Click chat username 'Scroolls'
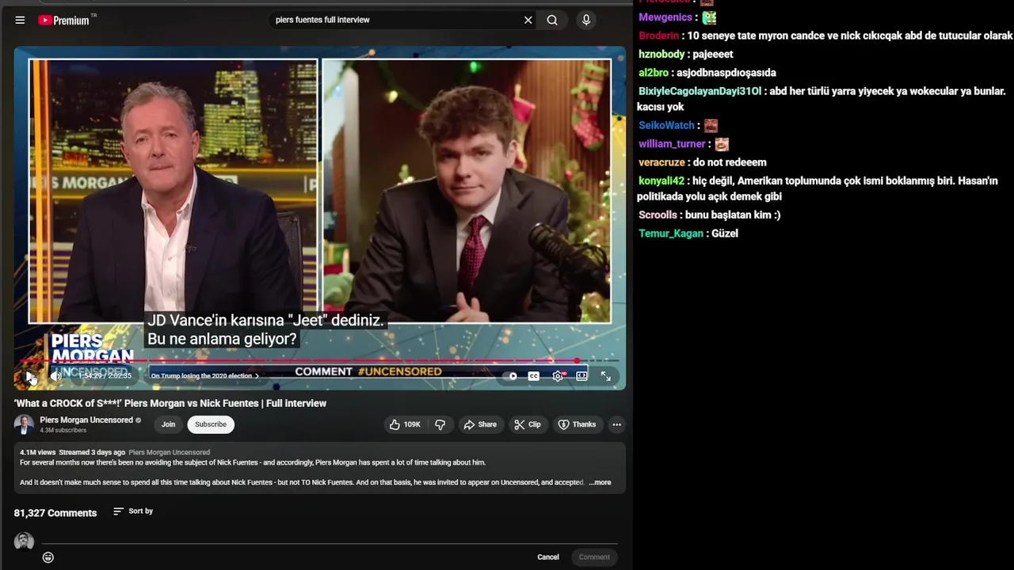This screenshot has height=570, width=1014. tap(658, 215)
